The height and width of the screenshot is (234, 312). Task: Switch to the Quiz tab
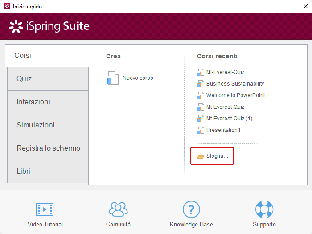[x=48, y=79]
